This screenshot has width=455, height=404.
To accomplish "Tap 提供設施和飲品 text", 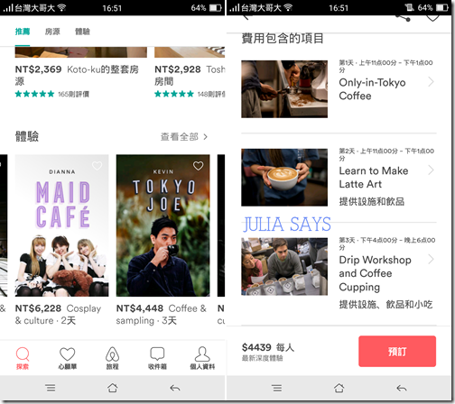I will point(372,201).
